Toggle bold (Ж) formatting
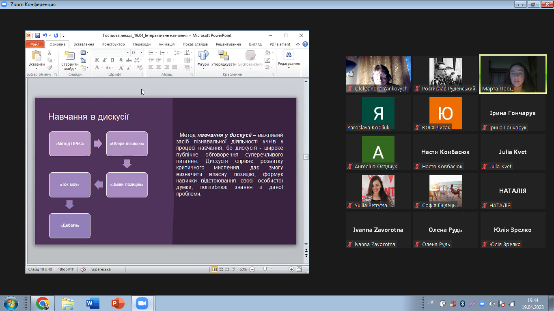The image size is (554, 311). (x=97, y=60)
